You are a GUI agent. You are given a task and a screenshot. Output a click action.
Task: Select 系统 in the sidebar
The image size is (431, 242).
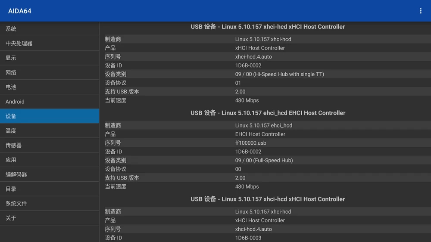pos(50,29)
